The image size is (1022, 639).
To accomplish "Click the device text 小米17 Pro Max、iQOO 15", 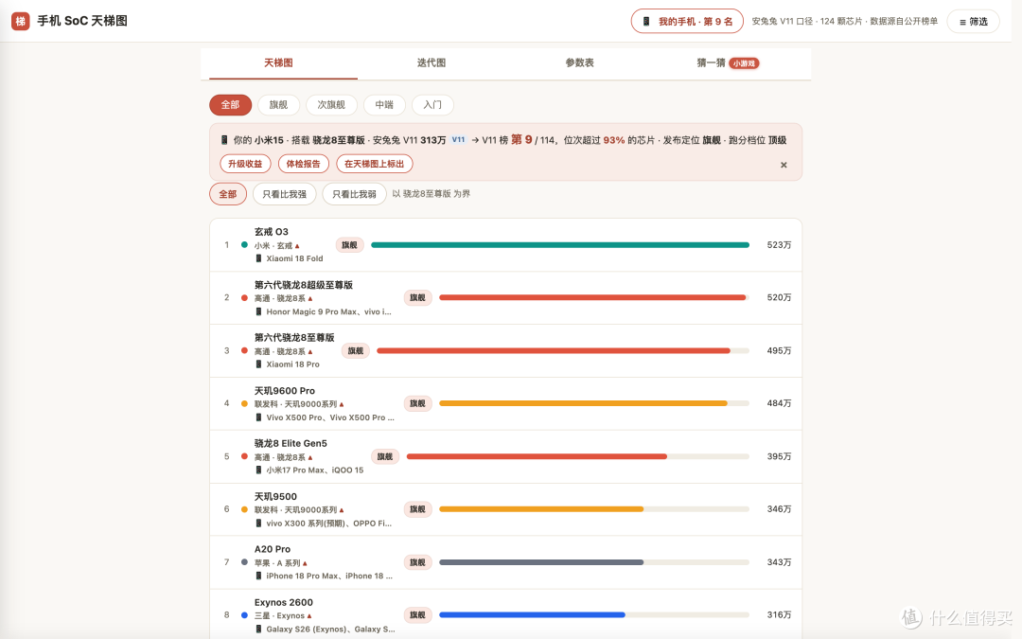I will (315, 470).
